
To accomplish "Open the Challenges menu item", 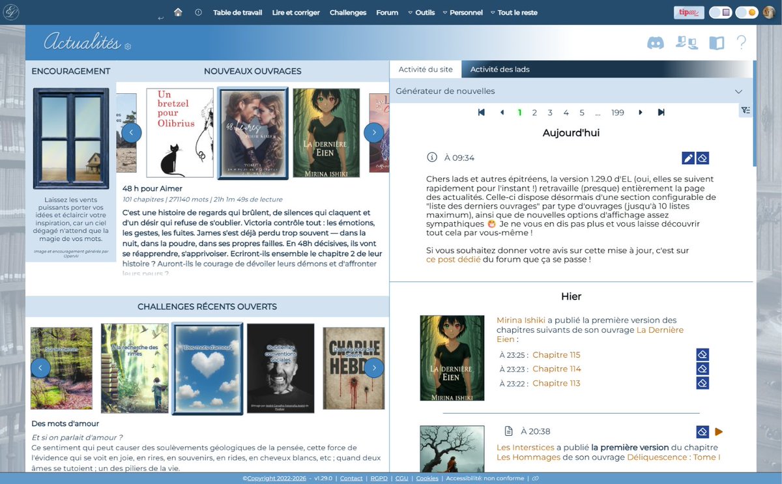I will coord(348,12).
